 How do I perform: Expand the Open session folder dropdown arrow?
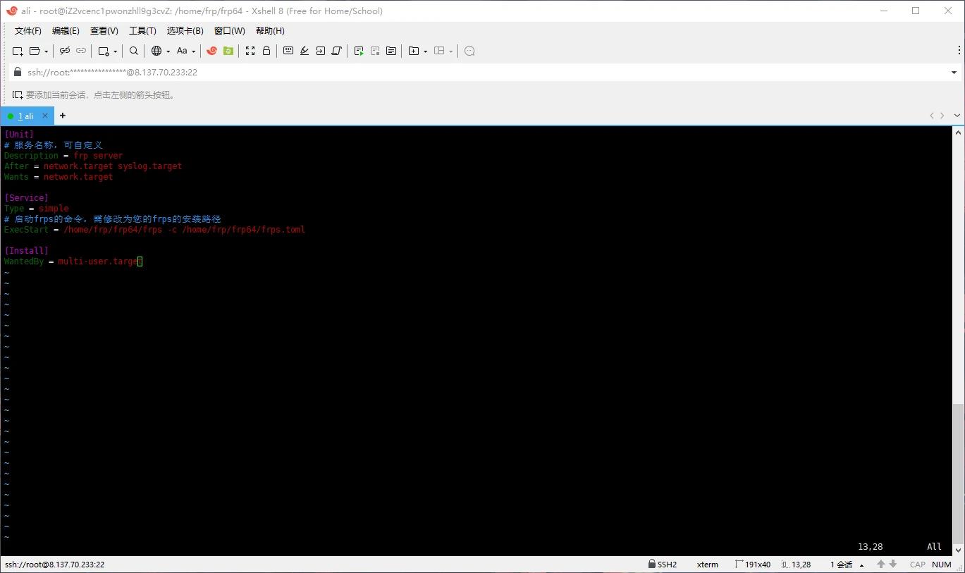(47, 51)
